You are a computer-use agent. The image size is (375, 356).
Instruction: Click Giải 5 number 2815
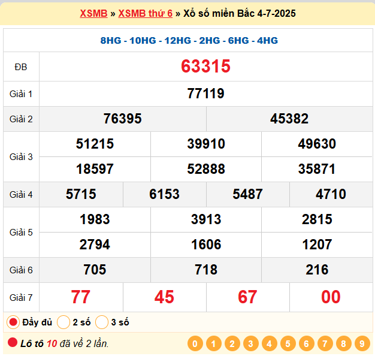click(317, 219)
